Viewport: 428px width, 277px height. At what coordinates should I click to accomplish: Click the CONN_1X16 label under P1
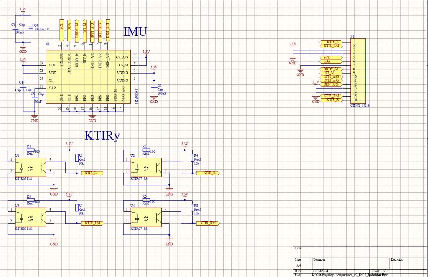tap(360, 105)
